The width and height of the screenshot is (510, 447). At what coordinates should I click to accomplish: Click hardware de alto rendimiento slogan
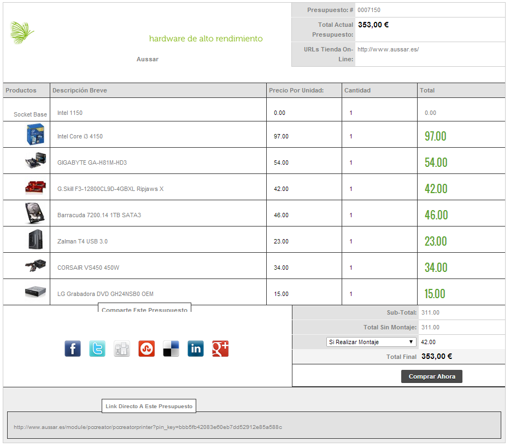click(x=206, y=39)
